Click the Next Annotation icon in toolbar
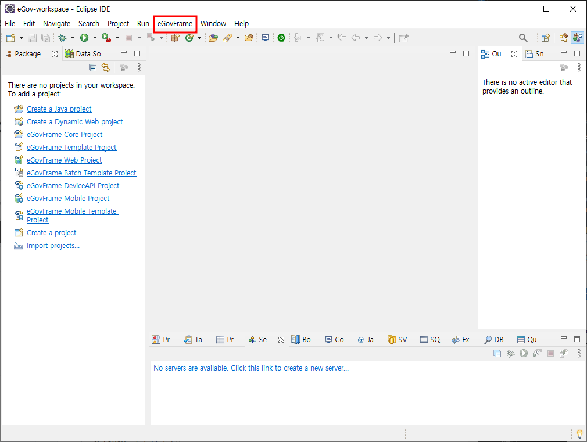 pyautogui.click(x=298, y=38)
